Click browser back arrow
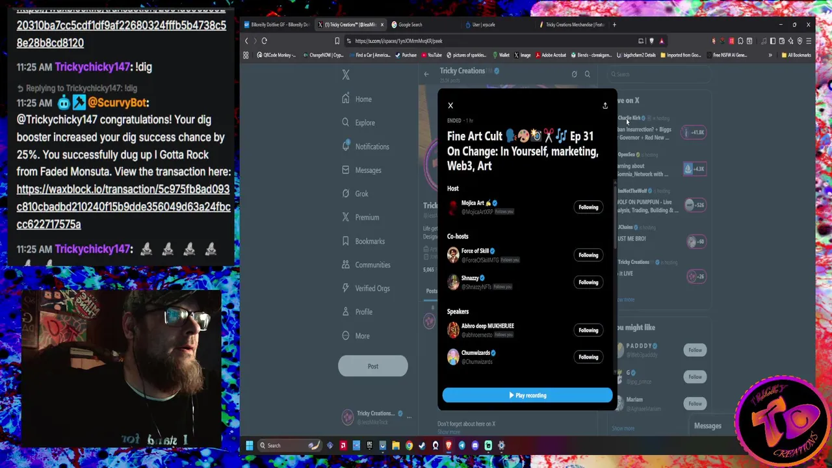Screen dimensions: 832x468 point(246,41)
